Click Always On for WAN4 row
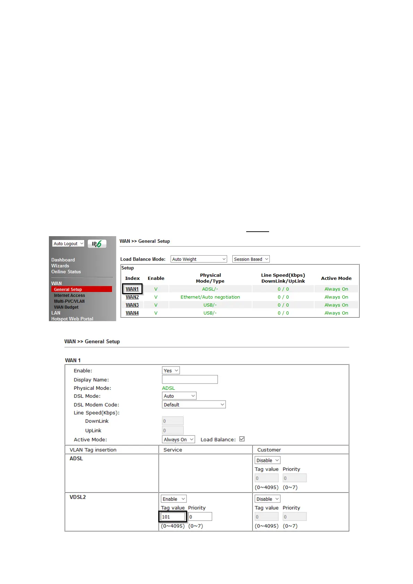This screenshot has height=584, width=413. pos(336,313)
